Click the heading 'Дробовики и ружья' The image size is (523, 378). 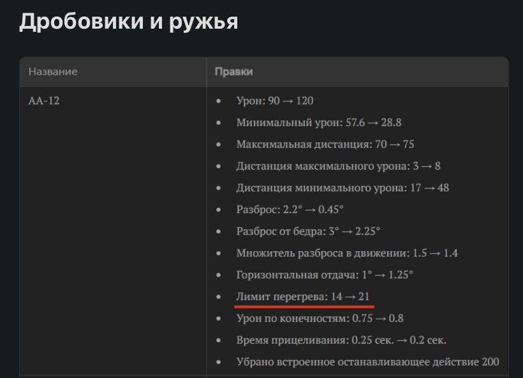pyautogui.click(x=128, y=22)
